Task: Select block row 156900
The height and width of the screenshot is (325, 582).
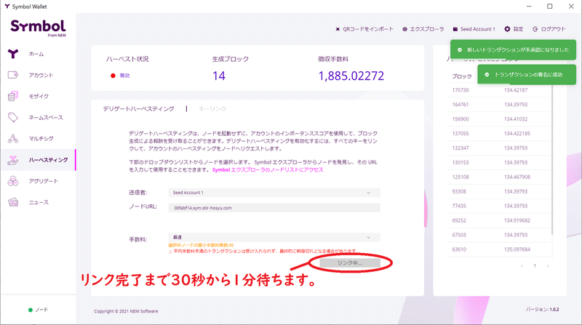Action: pyautogui.click(x=499, y=119)
